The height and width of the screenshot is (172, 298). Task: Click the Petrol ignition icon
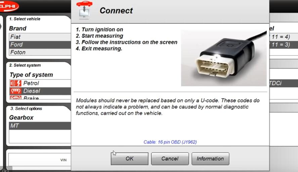click(15, 83)
